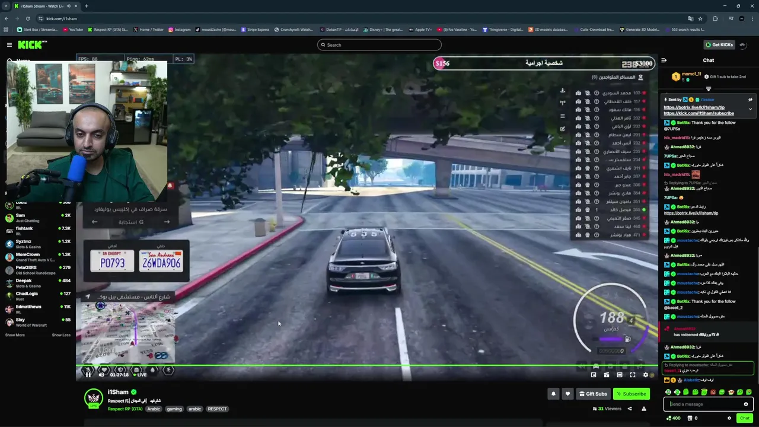Open the Respect RP (GTA) category link

(x=125, y=409)
